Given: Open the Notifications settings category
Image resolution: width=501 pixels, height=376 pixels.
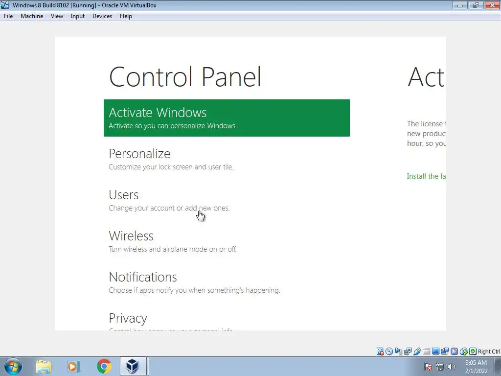Looking at the screenshot, I should coord(227,282).
